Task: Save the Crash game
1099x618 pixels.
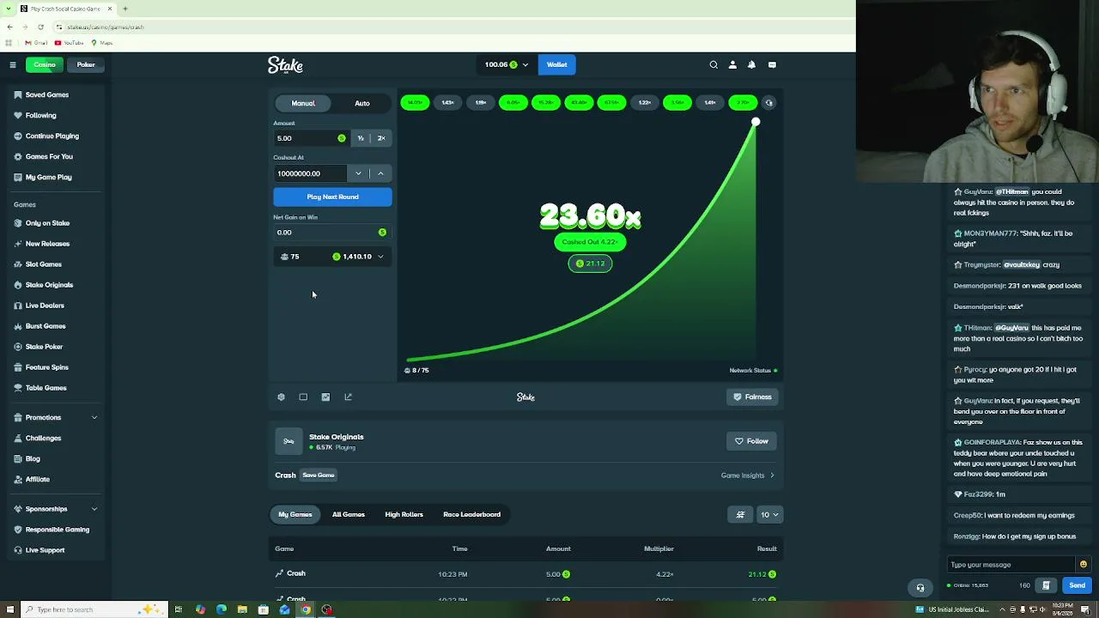Action: (x=319, y=476)
